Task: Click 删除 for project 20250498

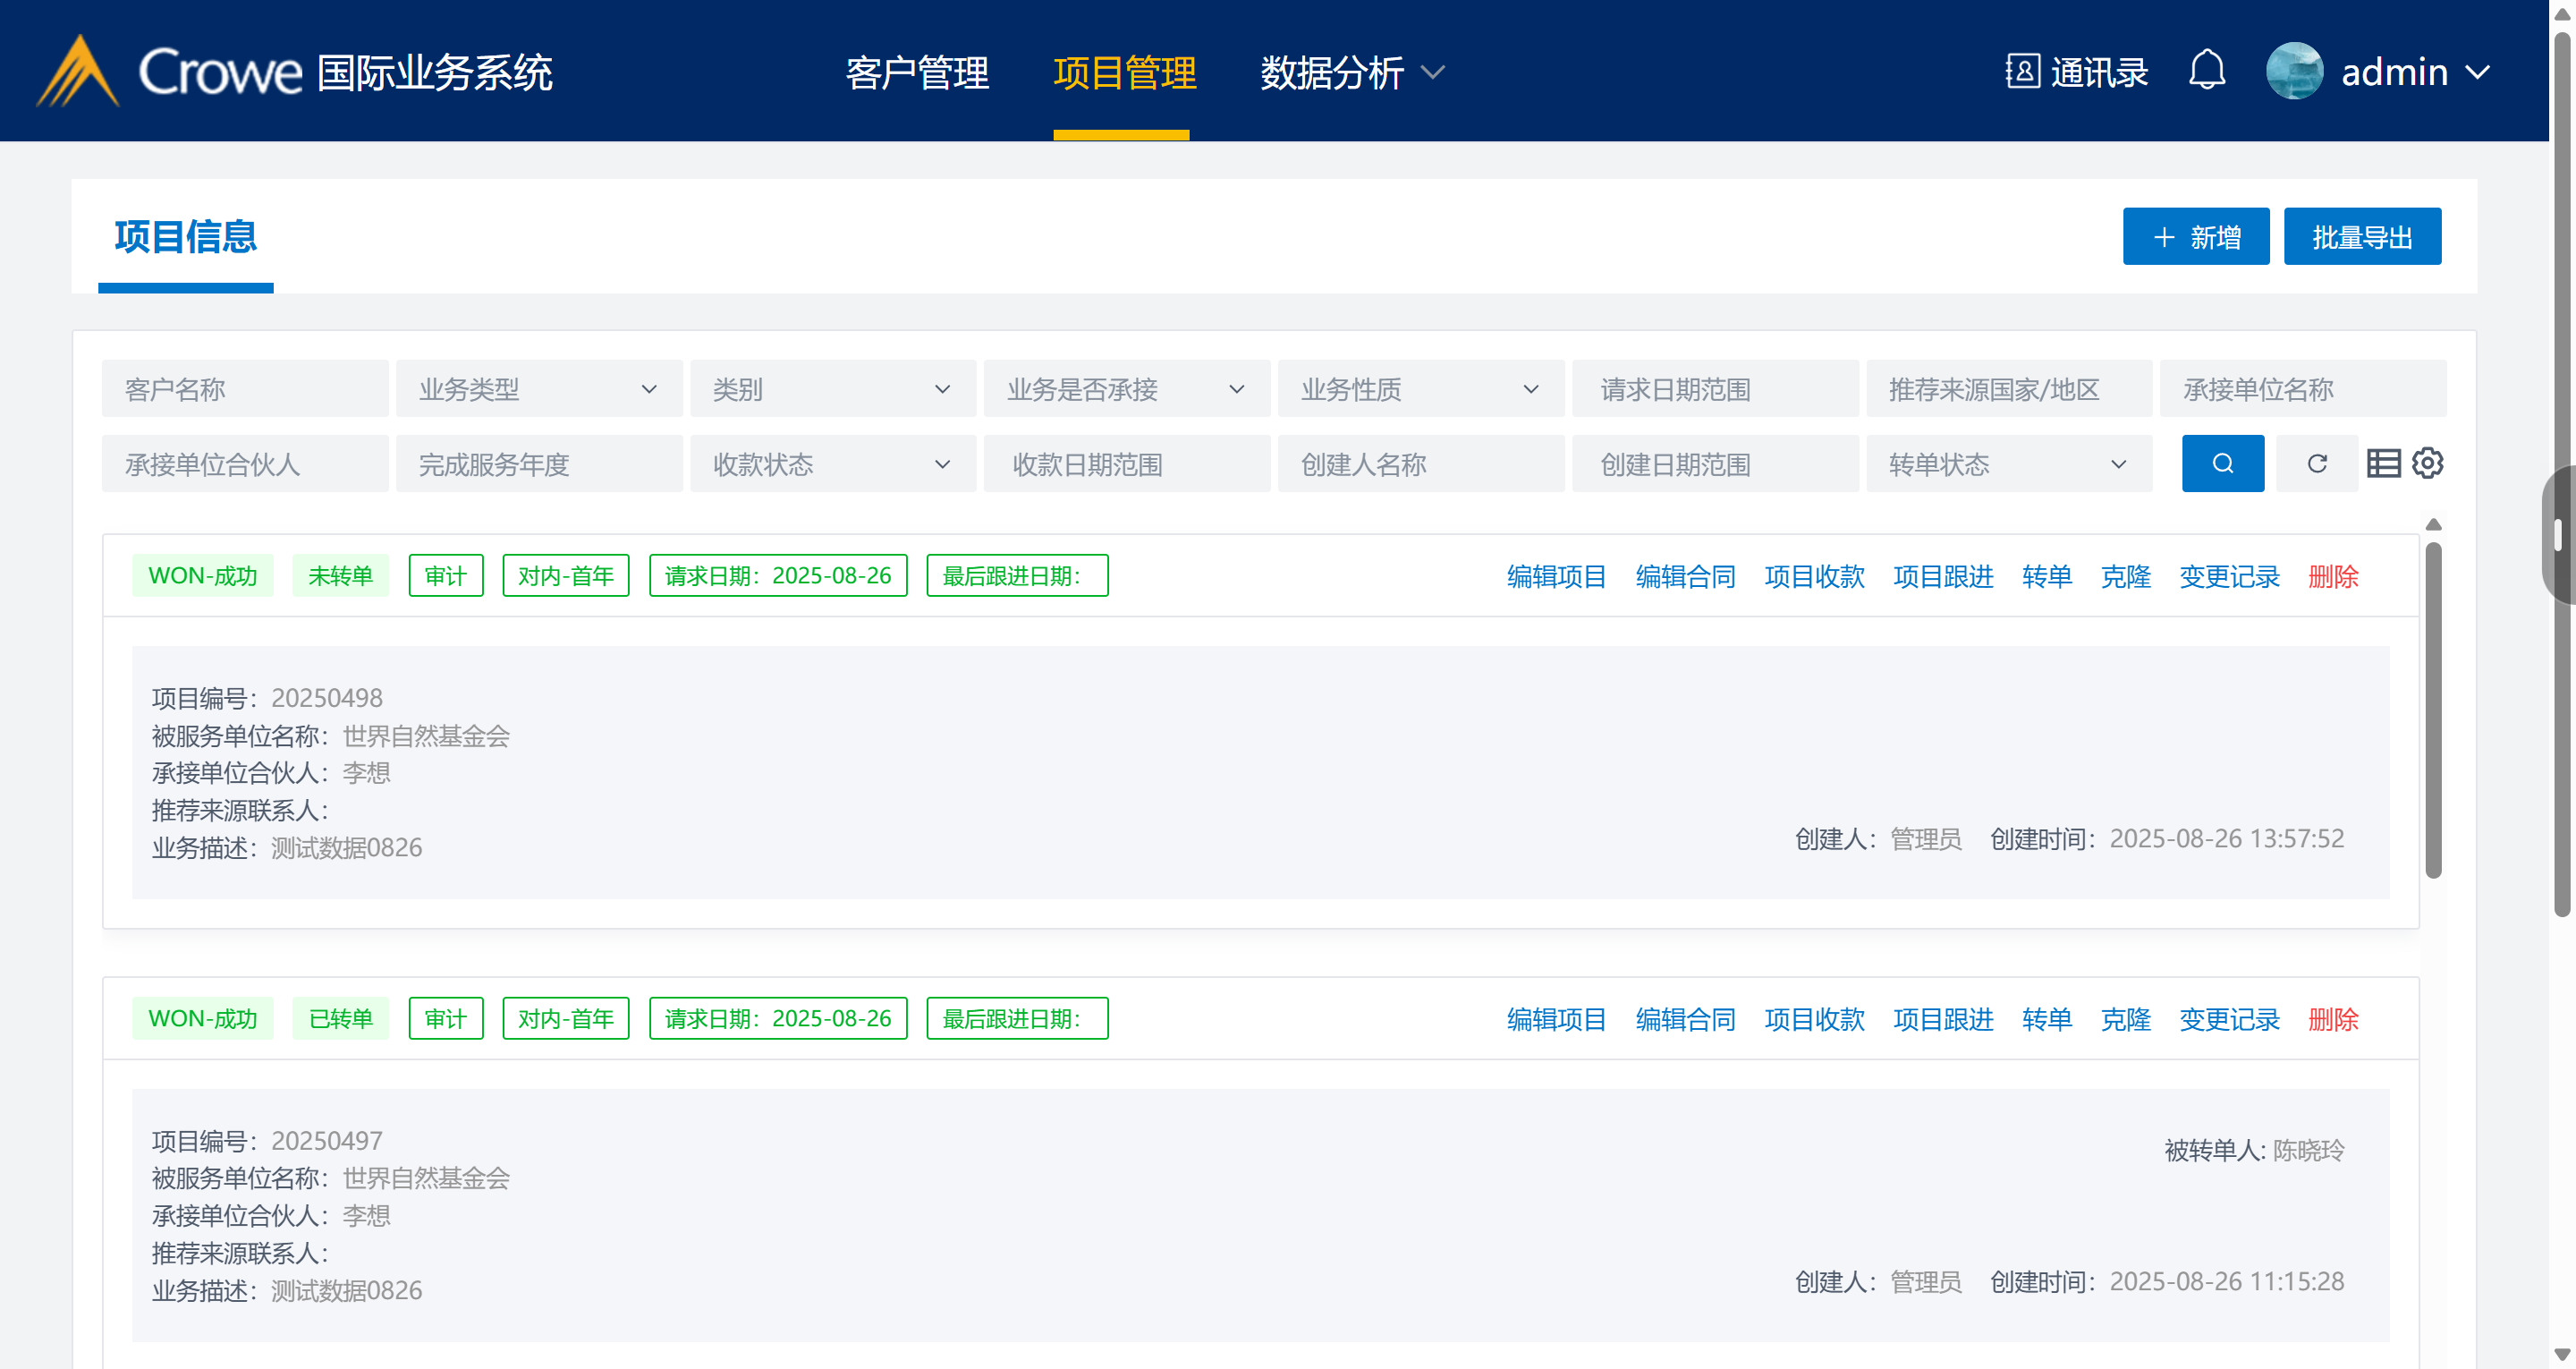Action: pos(2332,576)
